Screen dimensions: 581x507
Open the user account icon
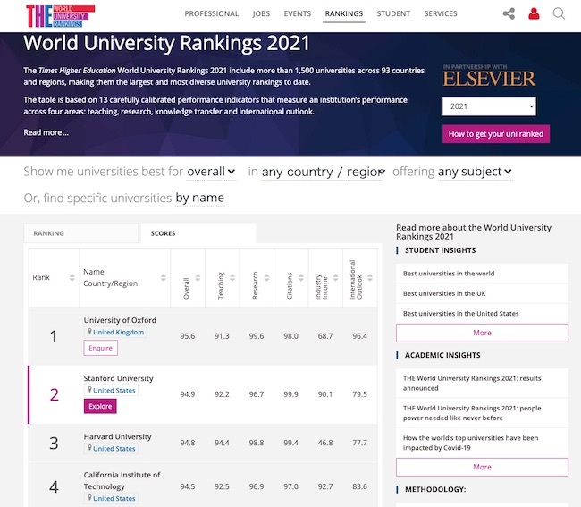[534, 13]
